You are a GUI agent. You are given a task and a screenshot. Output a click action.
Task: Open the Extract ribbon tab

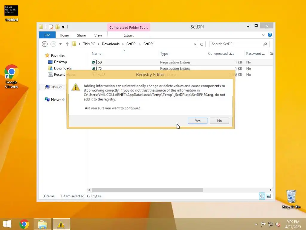(128, 35)
